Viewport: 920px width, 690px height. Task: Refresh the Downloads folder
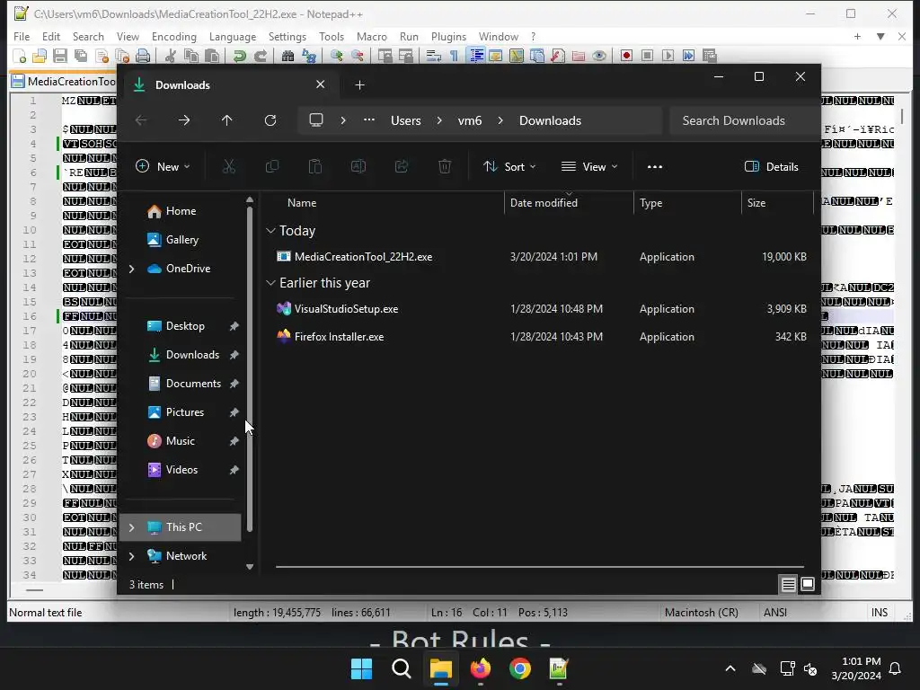coord(270,120)
